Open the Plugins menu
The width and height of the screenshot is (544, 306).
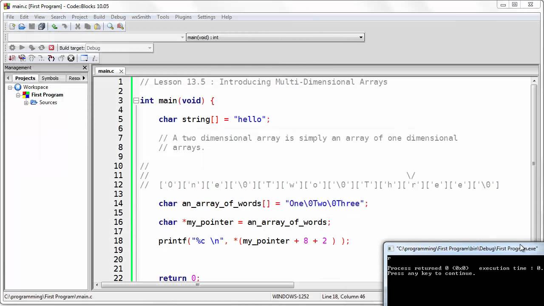click(x=183, y=17)
